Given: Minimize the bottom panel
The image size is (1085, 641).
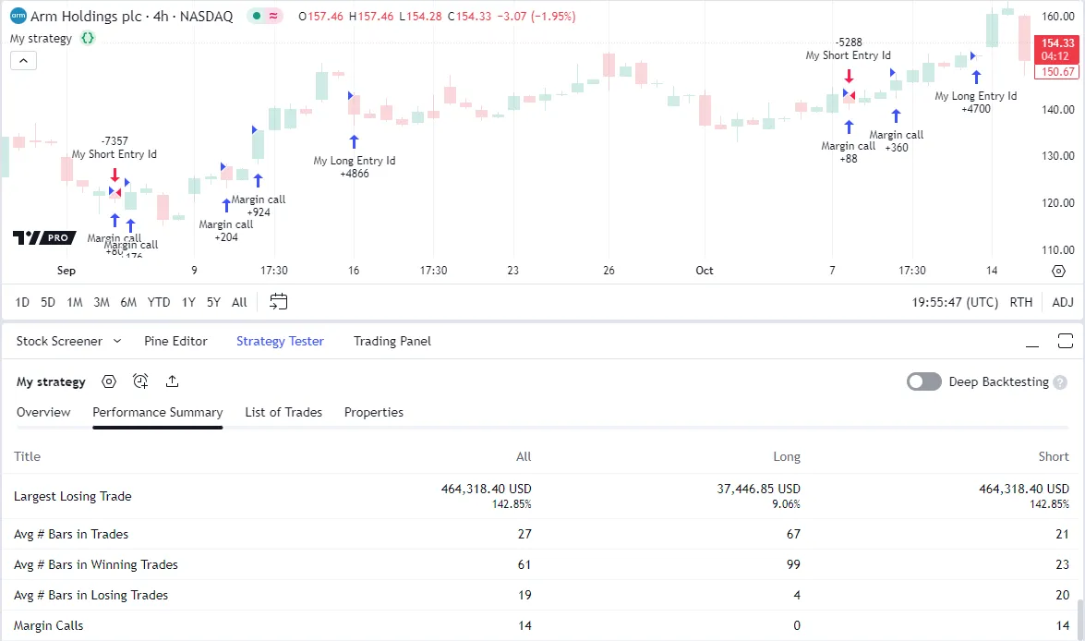Looking at the screenshot, I should (1033, 341).
